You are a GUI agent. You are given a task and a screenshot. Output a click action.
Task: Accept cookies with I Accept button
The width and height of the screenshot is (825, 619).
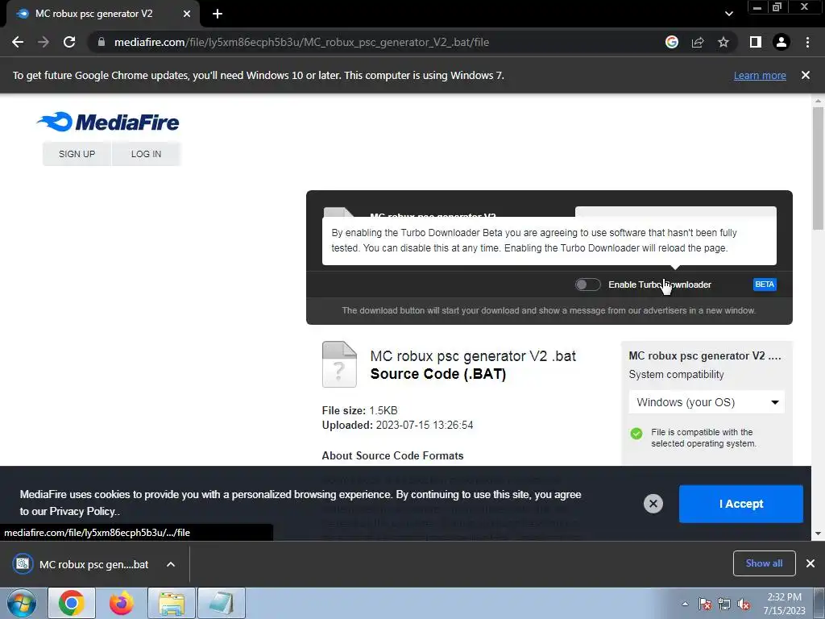741,504
